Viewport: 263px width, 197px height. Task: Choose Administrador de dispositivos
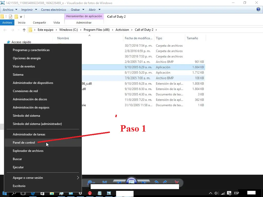43,83
